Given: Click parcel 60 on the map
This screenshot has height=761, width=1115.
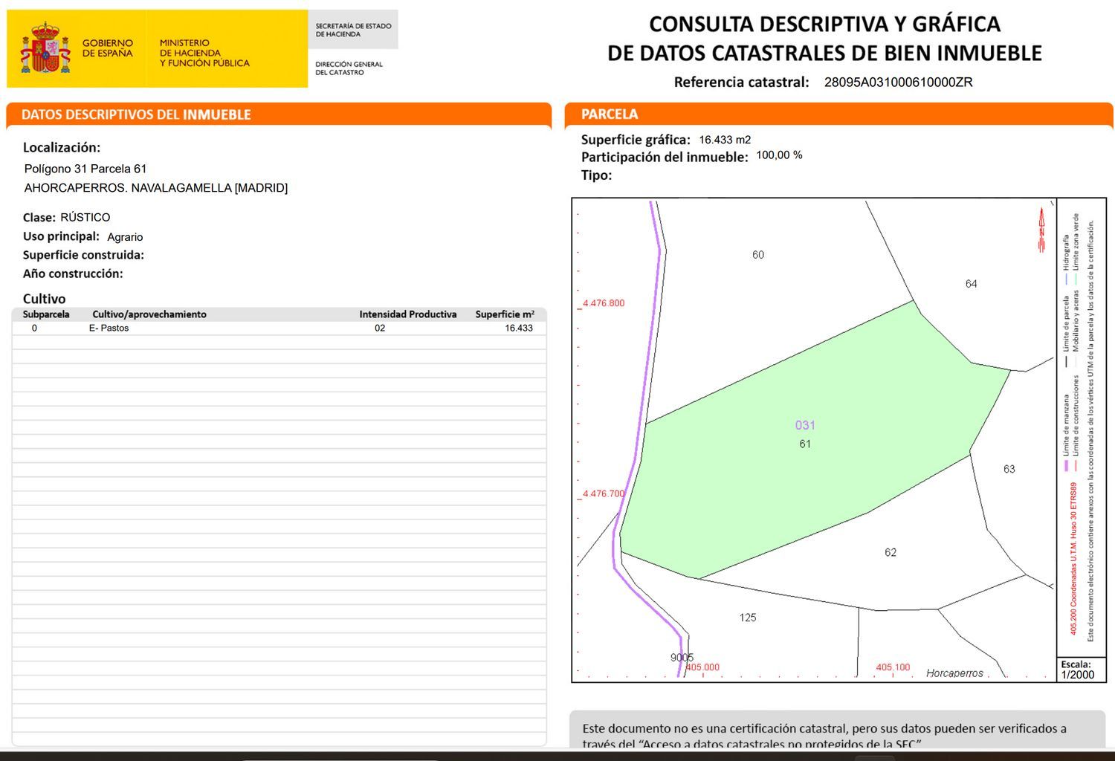Looking at the screenshot, I should [x=757, y=255].
